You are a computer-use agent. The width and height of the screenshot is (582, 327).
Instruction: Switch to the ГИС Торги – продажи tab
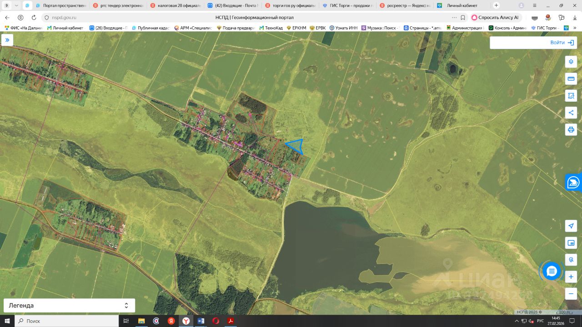[x=347, y=5]
